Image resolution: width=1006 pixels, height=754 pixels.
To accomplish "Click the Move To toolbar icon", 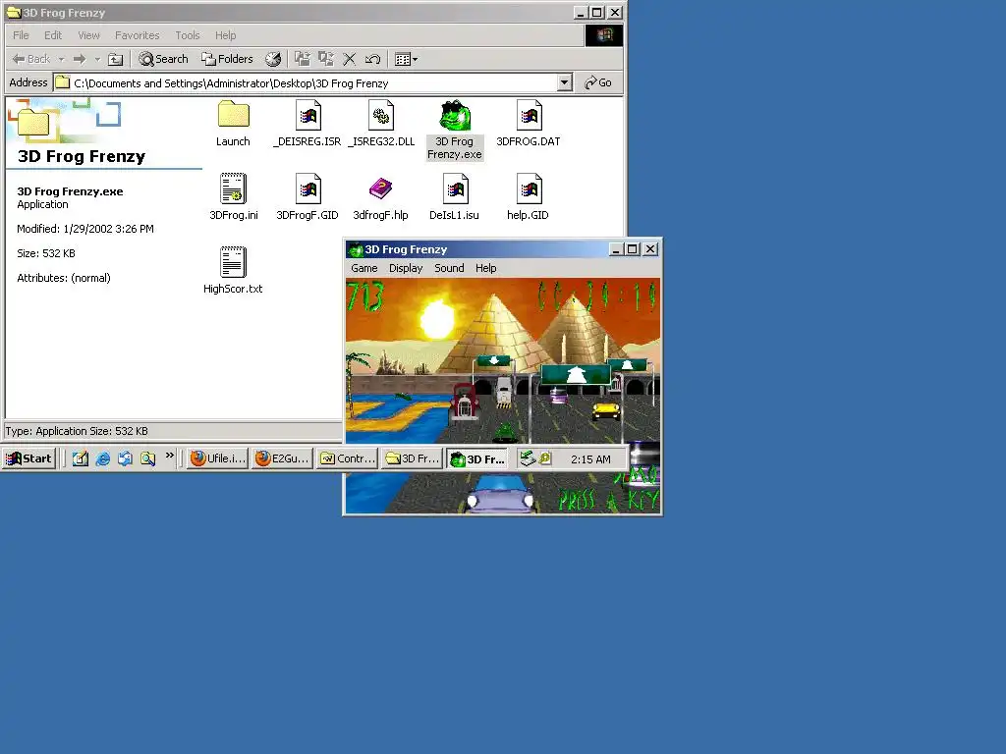I will (x=303, y=60).
